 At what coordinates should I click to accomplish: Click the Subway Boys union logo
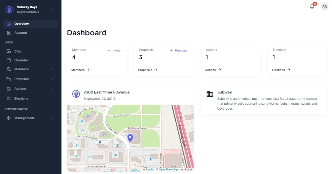[9, 10]
